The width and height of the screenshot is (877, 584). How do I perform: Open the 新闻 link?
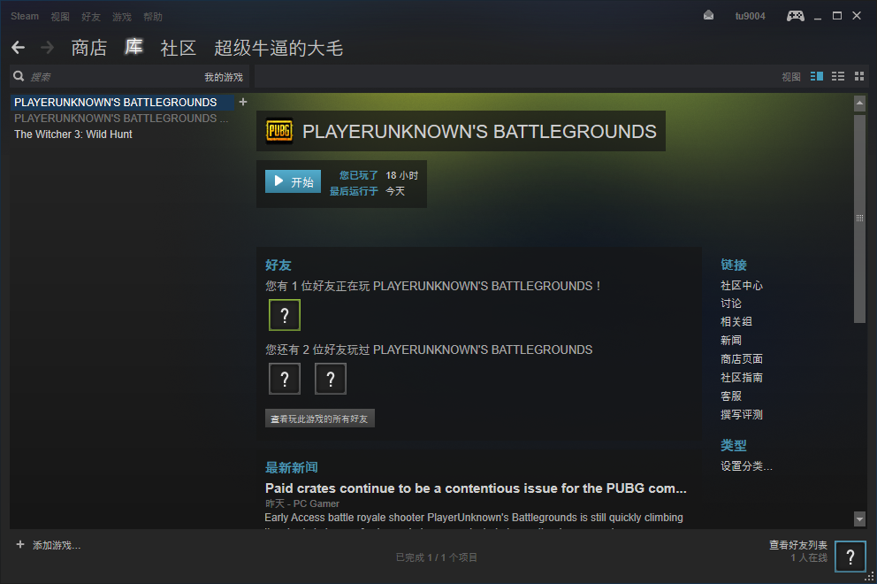[x=731, y=340]
